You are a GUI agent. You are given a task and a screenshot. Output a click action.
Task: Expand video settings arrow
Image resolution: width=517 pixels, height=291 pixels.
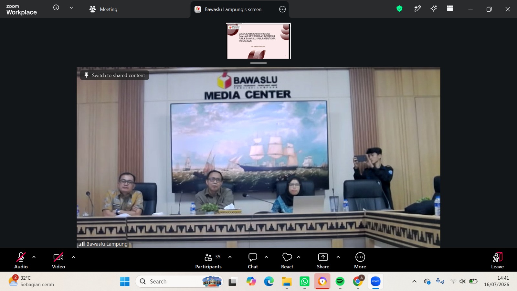tap(73, 257)
